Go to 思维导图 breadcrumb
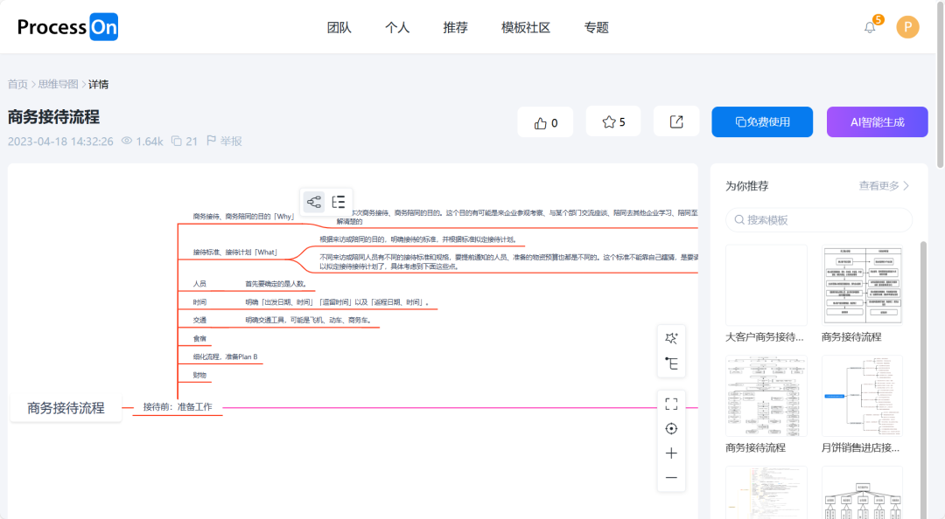The width and height of the screenshot is (945, 519). 58,84
